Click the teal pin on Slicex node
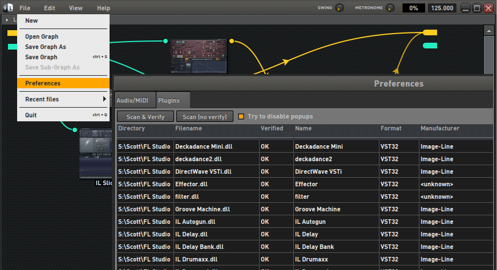This screenshot has width=497, height=270. [x=75, y=130]
